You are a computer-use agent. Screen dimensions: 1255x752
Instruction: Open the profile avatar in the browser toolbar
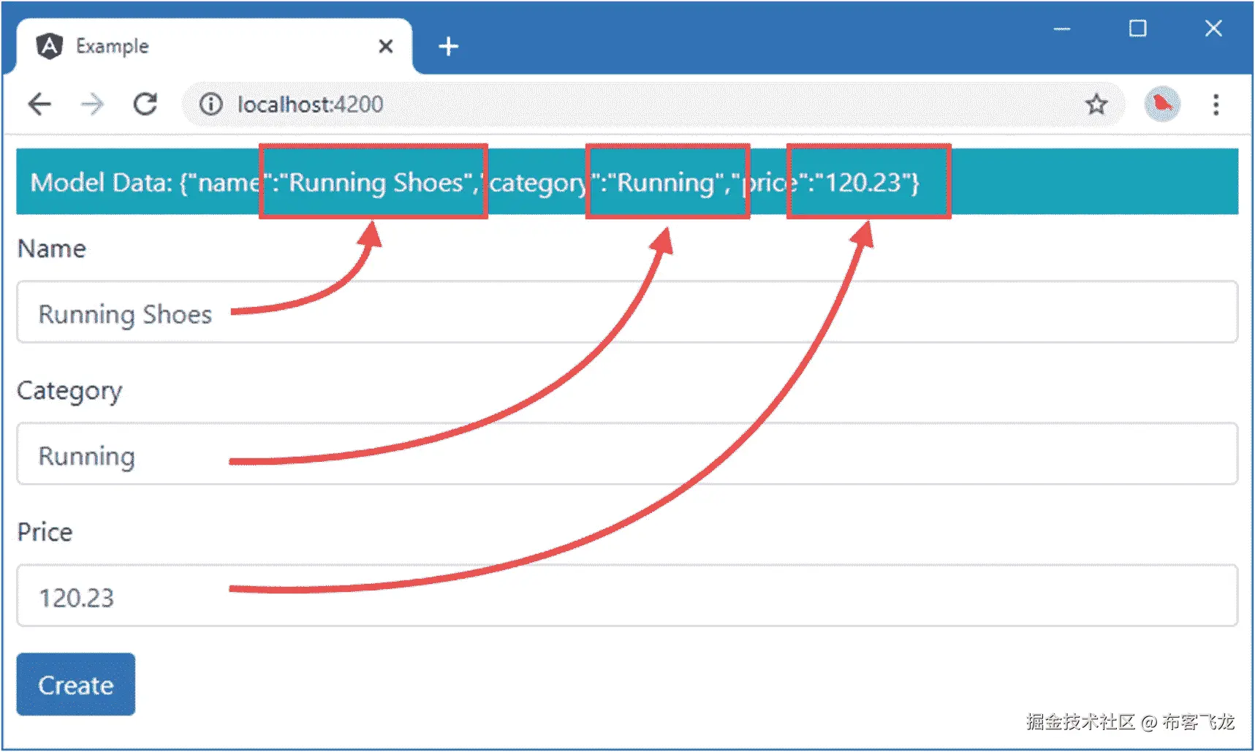tap(1161, 105)
